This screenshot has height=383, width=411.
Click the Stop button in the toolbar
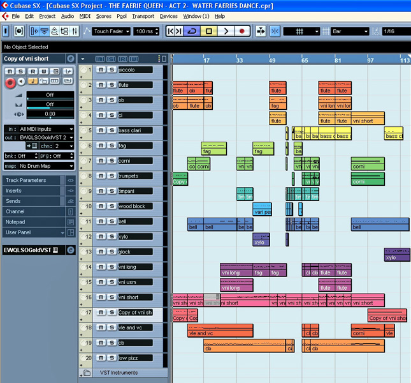[x=209, y=31]
